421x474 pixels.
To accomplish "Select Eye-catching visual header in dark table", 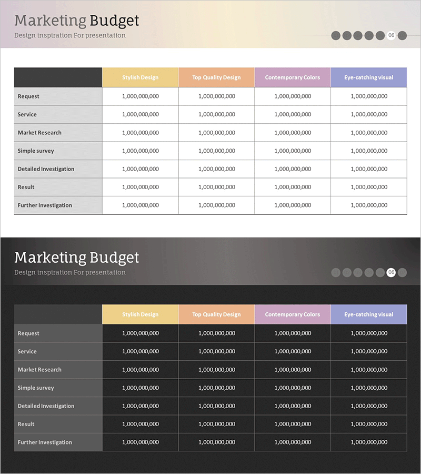I will 369,314.
